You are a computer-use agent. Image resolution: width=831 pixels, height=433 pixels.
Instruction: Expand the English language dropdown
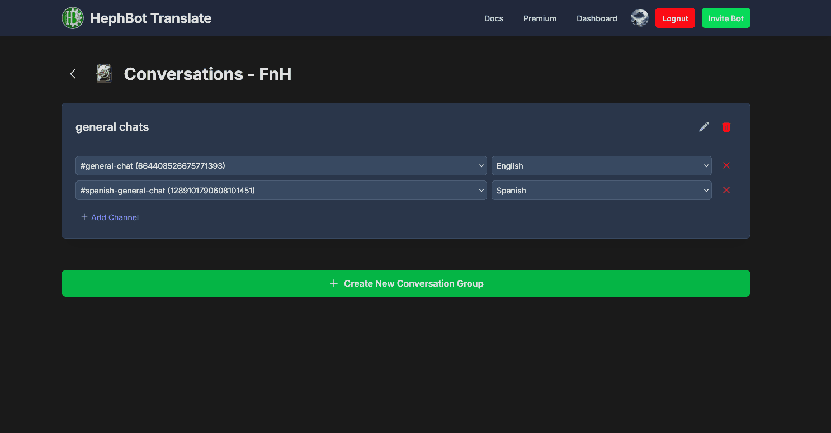click(601, 166)
